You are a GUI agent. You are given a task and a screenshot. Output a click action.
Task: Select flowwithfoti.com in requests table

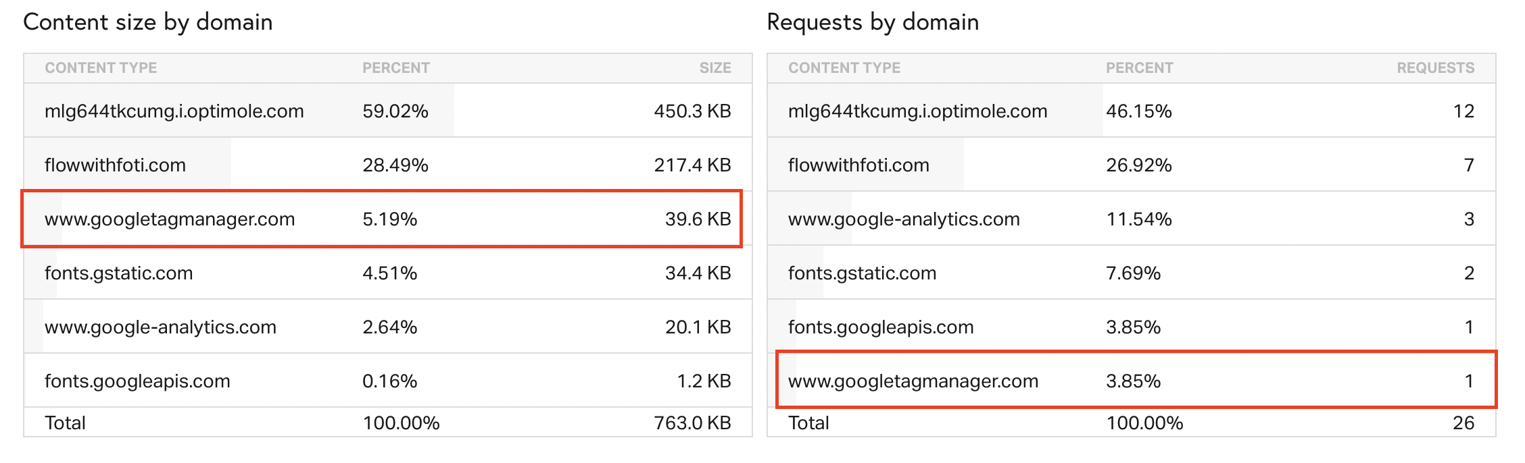(858, 165)
